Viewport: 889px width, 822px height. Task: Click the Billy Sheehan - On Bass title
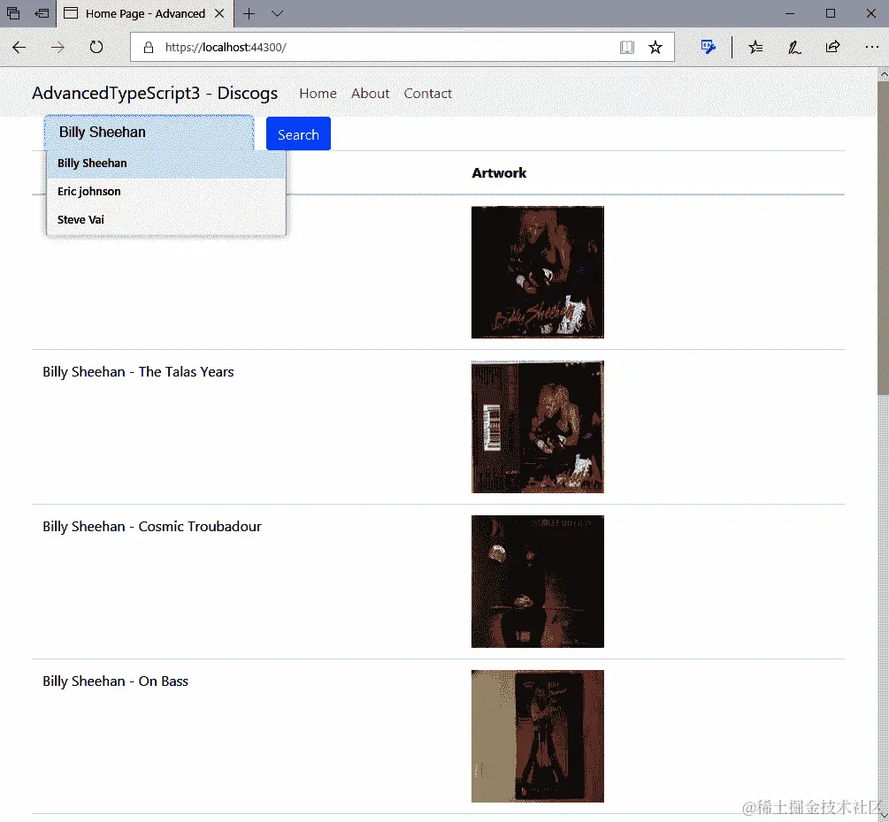coord(115,681)
